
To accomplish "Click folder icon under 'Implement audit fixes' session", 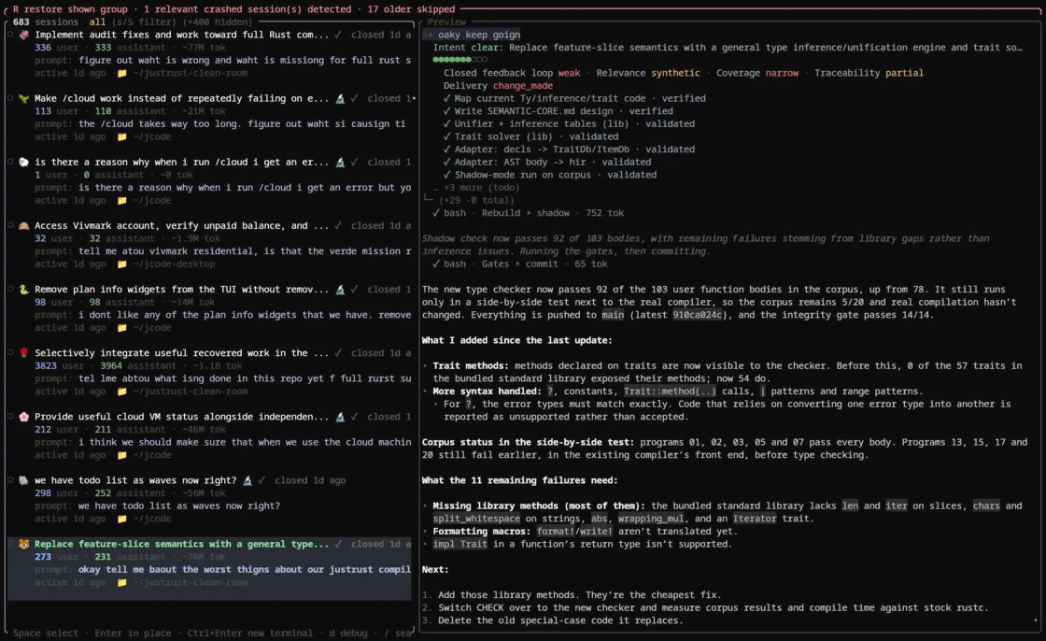I will (122, 73).
